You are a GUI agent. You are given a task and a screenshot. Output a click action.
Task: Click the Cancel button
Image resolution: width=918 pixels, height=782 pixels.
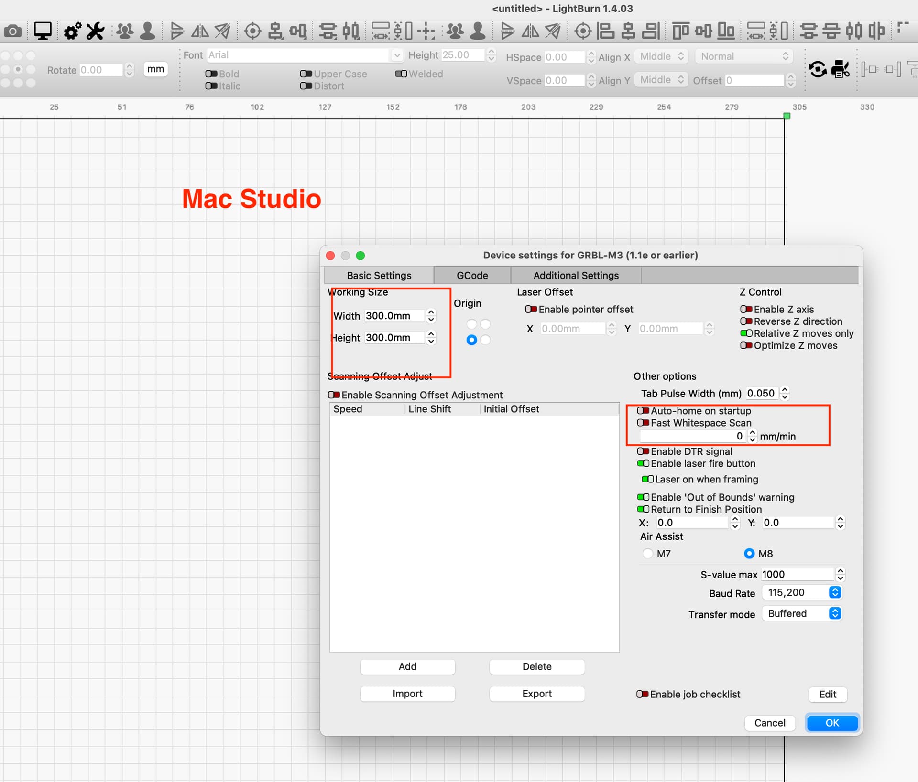click(769, 723)
